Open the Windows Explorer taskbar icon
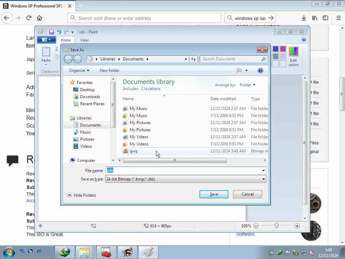 pos(84,252)
